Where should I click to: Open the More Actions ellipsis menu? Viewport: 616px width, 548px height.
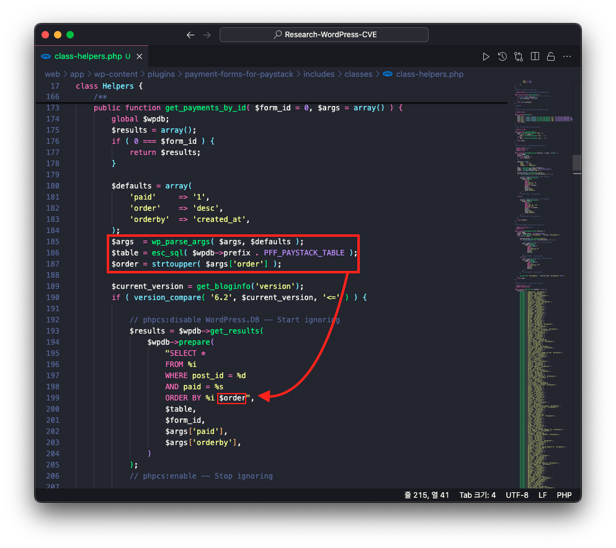coord(567,56)
